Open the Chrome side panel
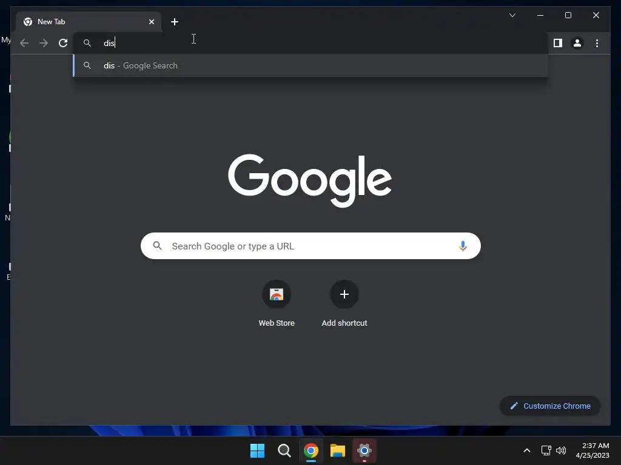621x465 pixels. [558, 43]
